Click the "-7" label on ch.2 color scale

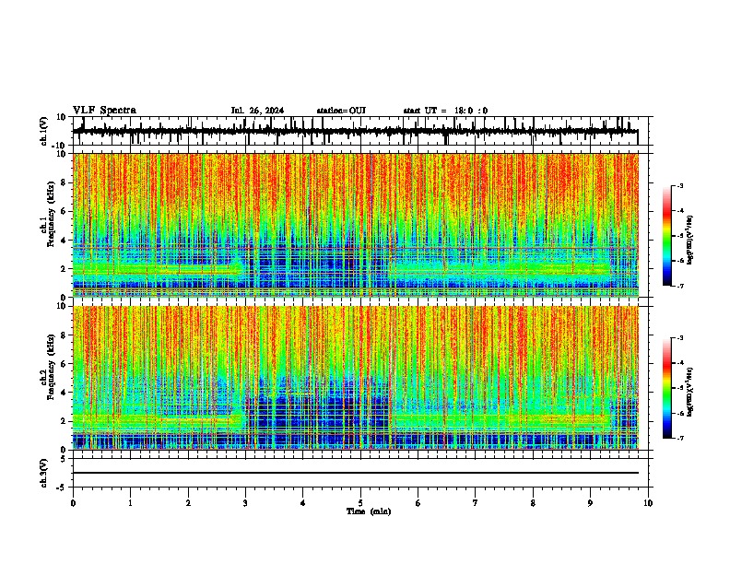[680, 438]
